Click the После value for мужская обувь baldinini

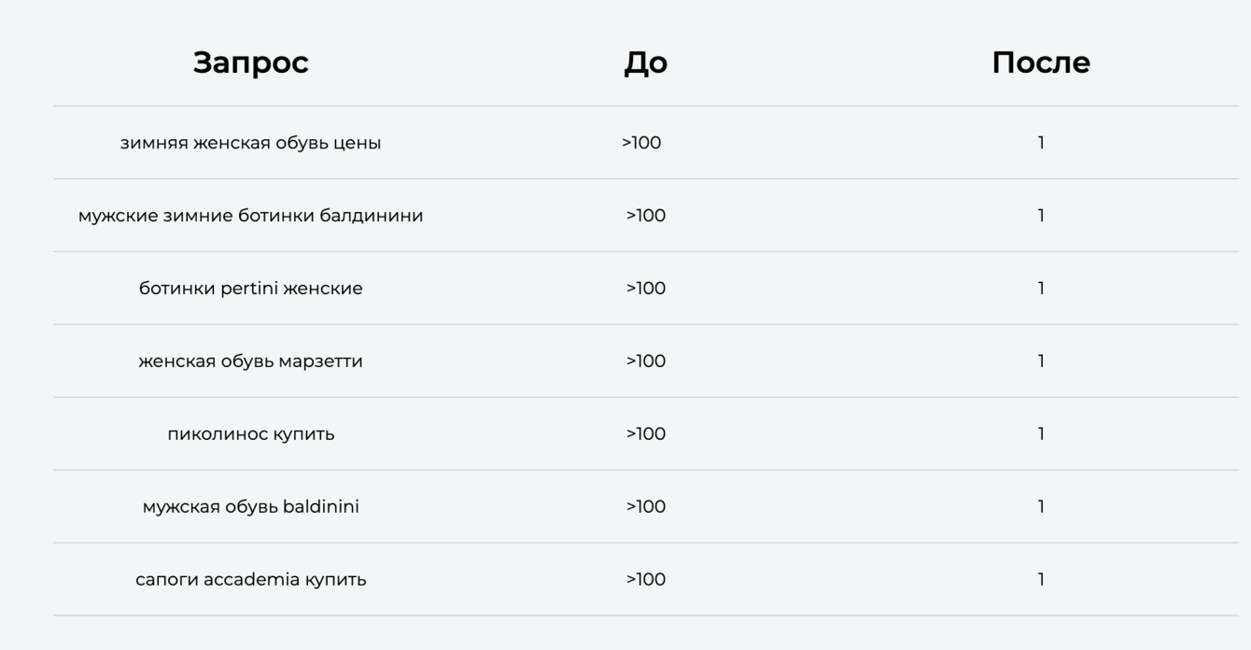coord(1040,507)
